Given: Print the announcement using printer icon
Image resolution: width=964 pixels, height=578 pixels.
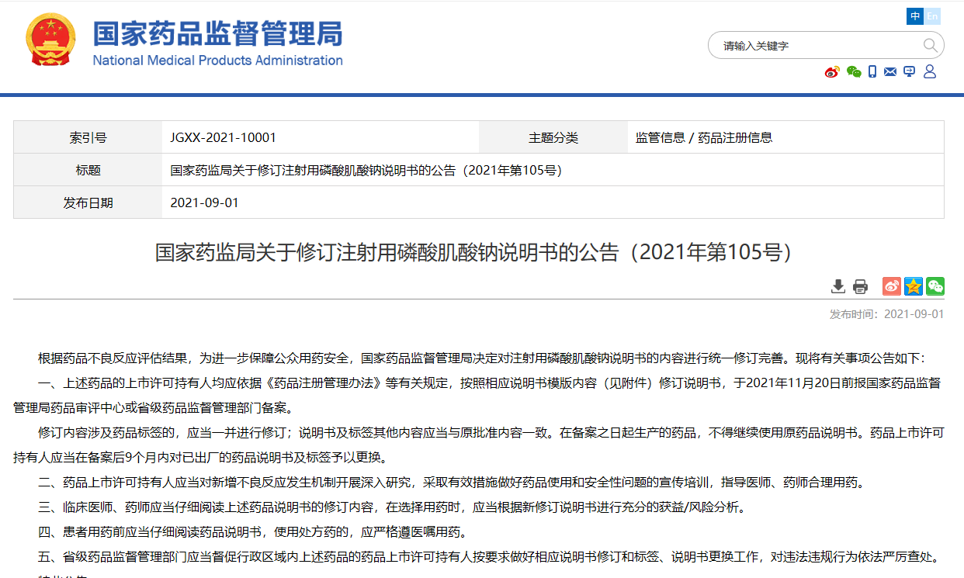Looking at the screenshot, I should point(860,286).
